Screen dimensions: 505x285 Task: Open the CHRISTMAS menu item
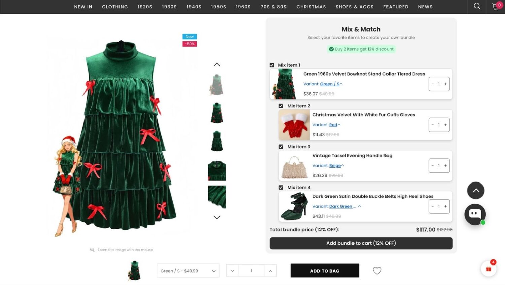pos(311,7)
